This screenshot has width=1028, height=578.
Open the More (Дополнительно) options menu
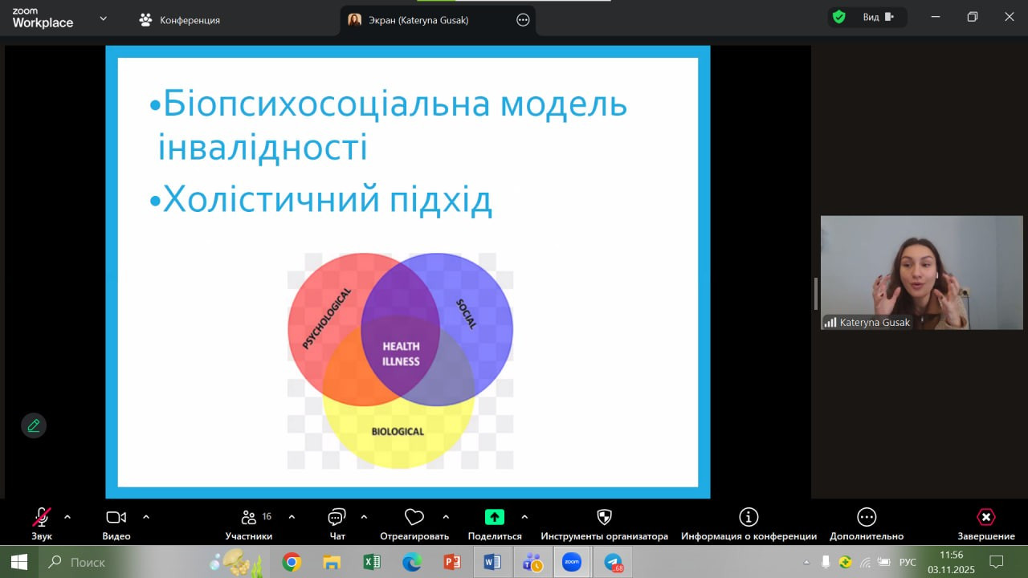tap(866, 518)
